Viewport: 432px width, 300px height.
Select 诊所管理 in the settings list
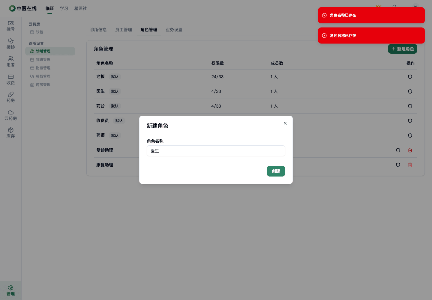50,51
